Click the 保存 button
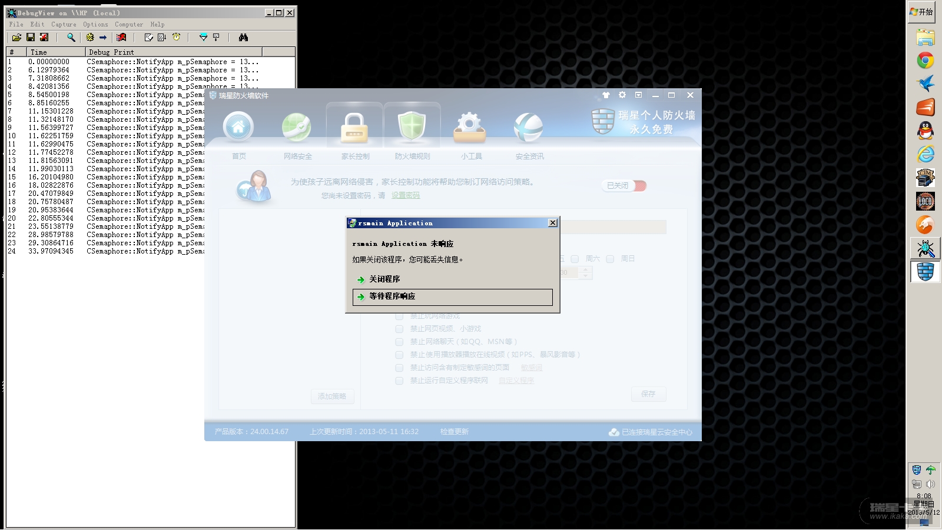 pos(648,394)
